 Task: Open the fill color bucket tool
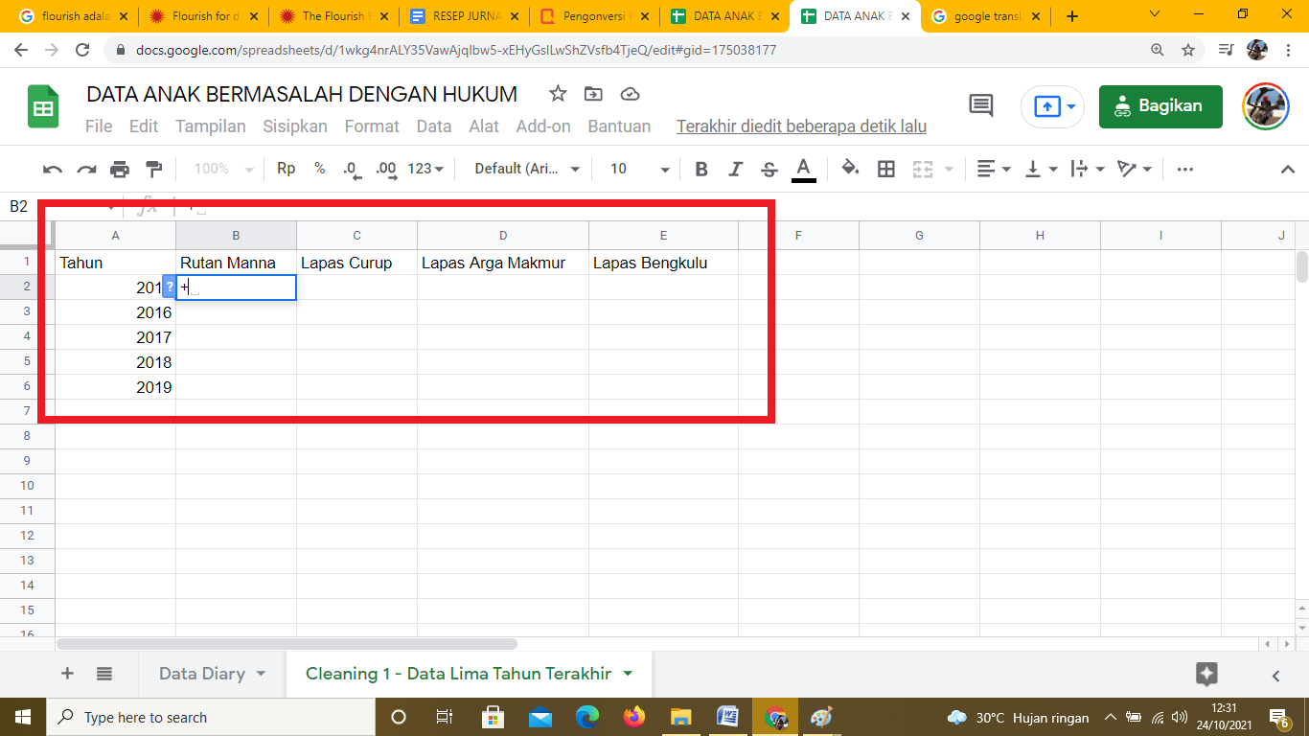(x=850, y=170)
